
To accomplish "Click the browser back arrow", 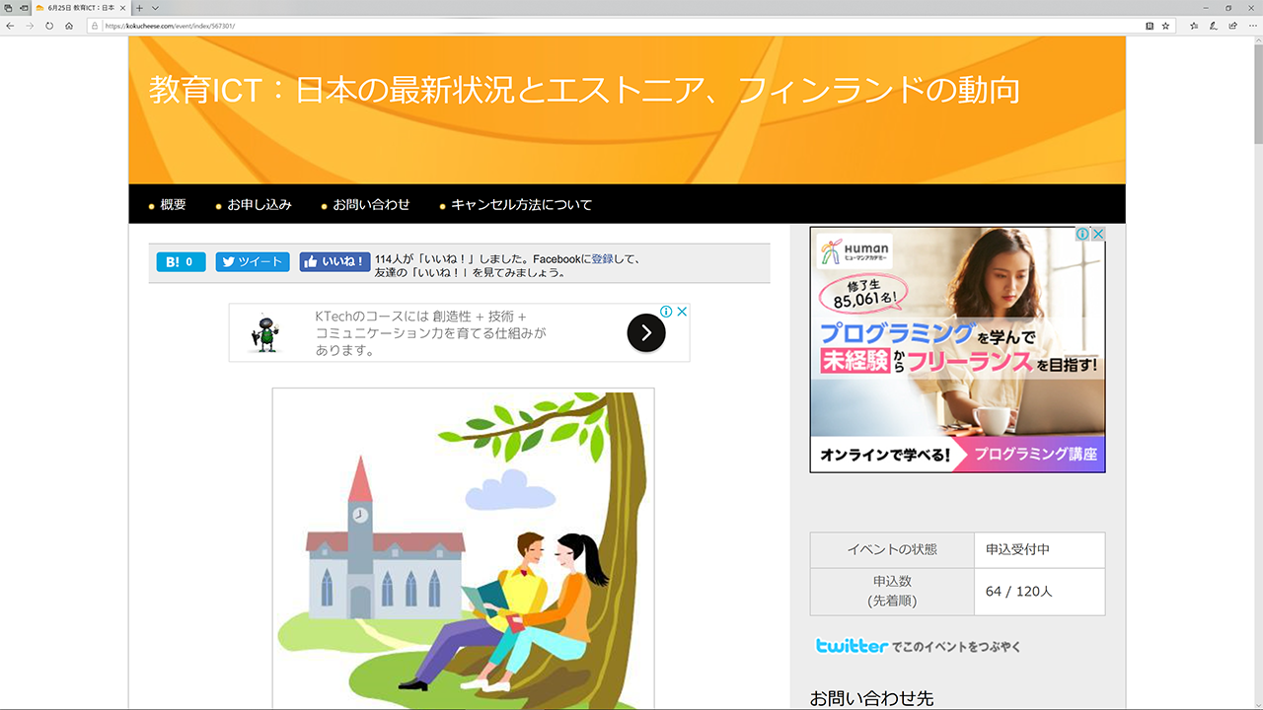I will 10,26.
